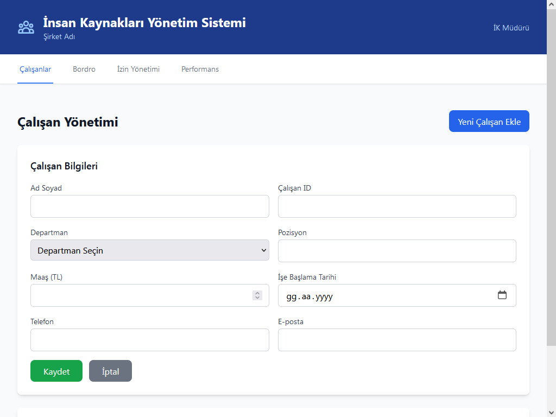The height and width of the screenshot is (417, 556).
Task: Click the Maaş spinner arrows
Action: [x=257, y=295]
